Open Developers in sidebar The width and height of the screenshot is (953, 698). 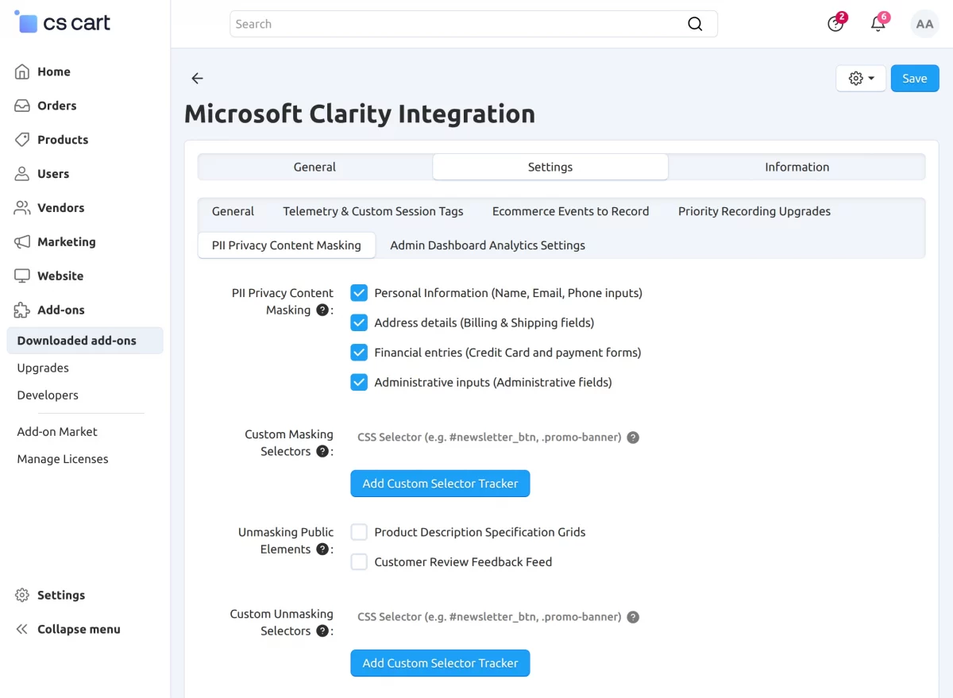point(48,395)
